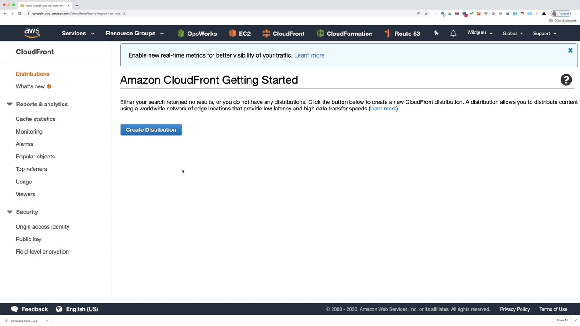This screenshot has height=326, width=580.
Task: Click the AWS logo home icon
Action: 32,33
